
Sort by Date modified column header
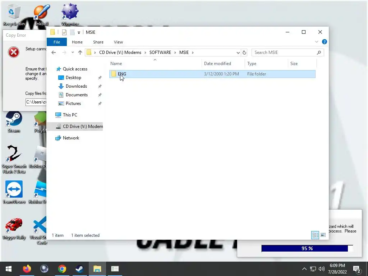(x=223, y=63)
